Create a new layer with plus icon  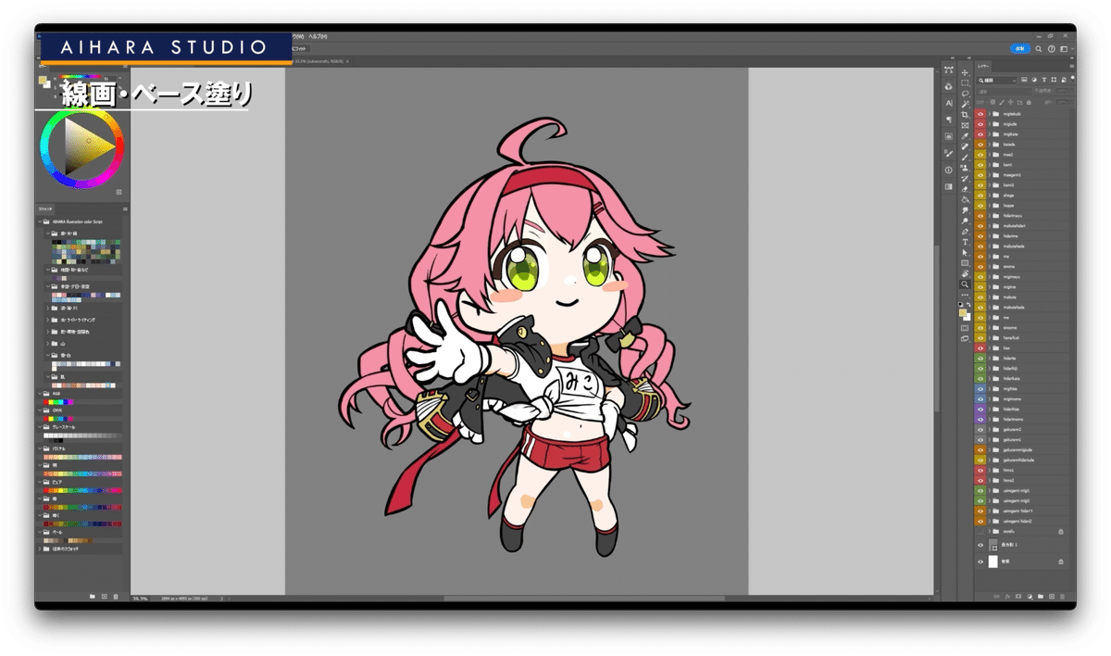[x=1052, y=596]
